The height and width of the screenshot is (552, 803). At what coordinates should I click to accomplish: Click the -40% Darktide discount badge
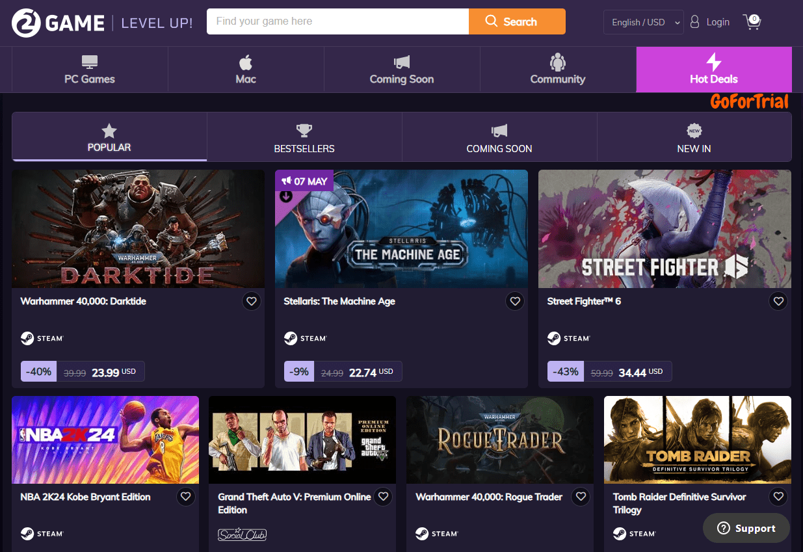pos(39,372)
